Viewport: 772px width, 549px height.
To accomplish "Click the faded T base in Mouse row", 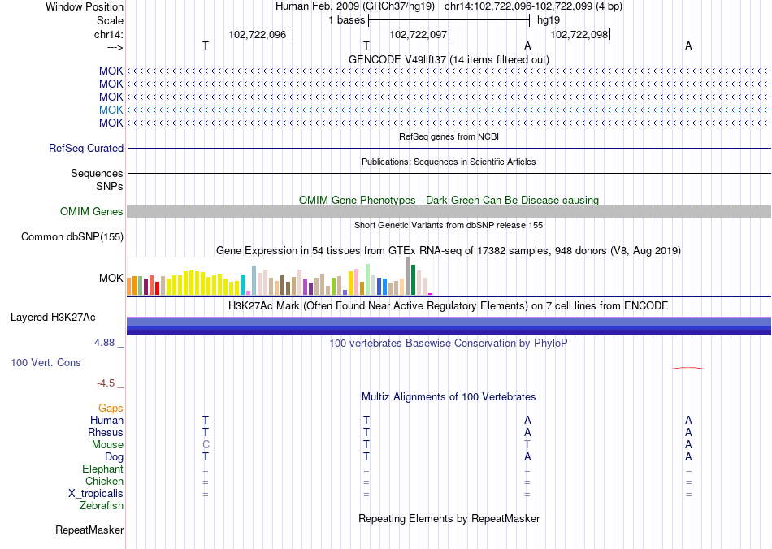I will [527, 445].
